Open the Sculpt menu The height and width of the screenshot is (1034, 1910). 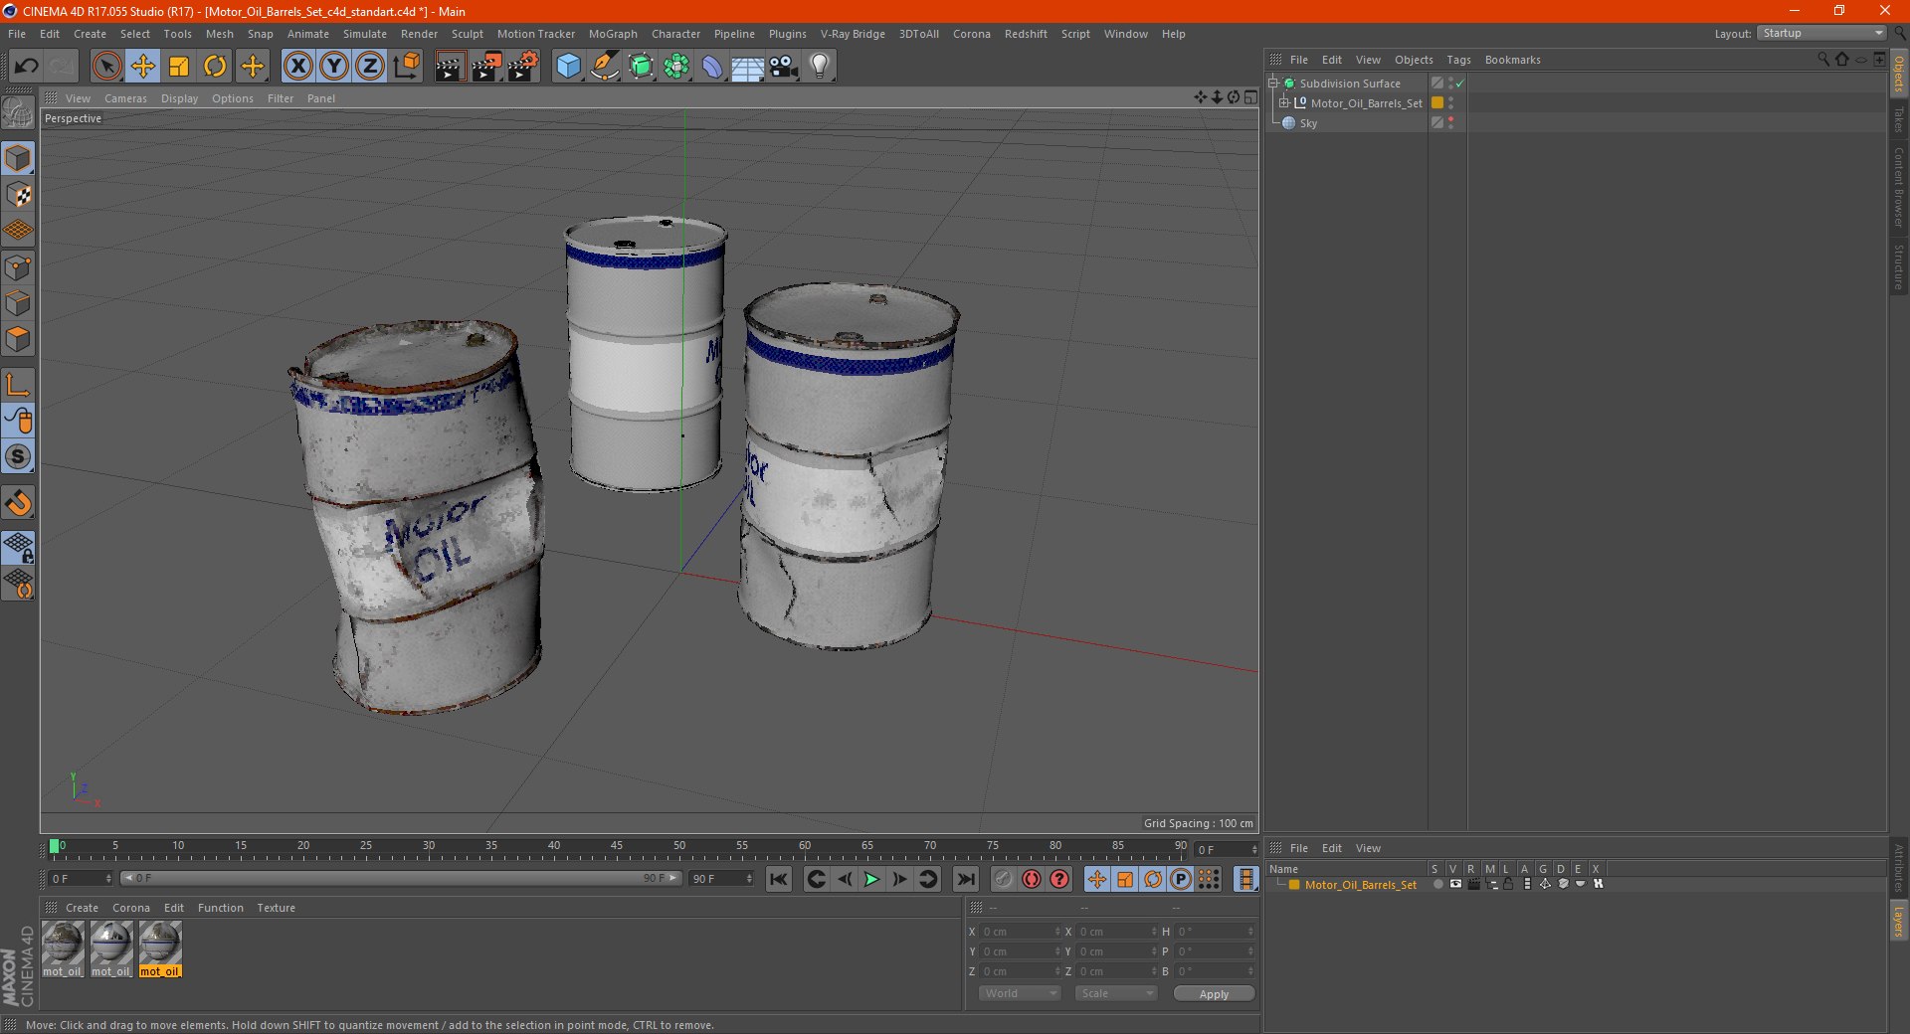(x=468, y=34)
